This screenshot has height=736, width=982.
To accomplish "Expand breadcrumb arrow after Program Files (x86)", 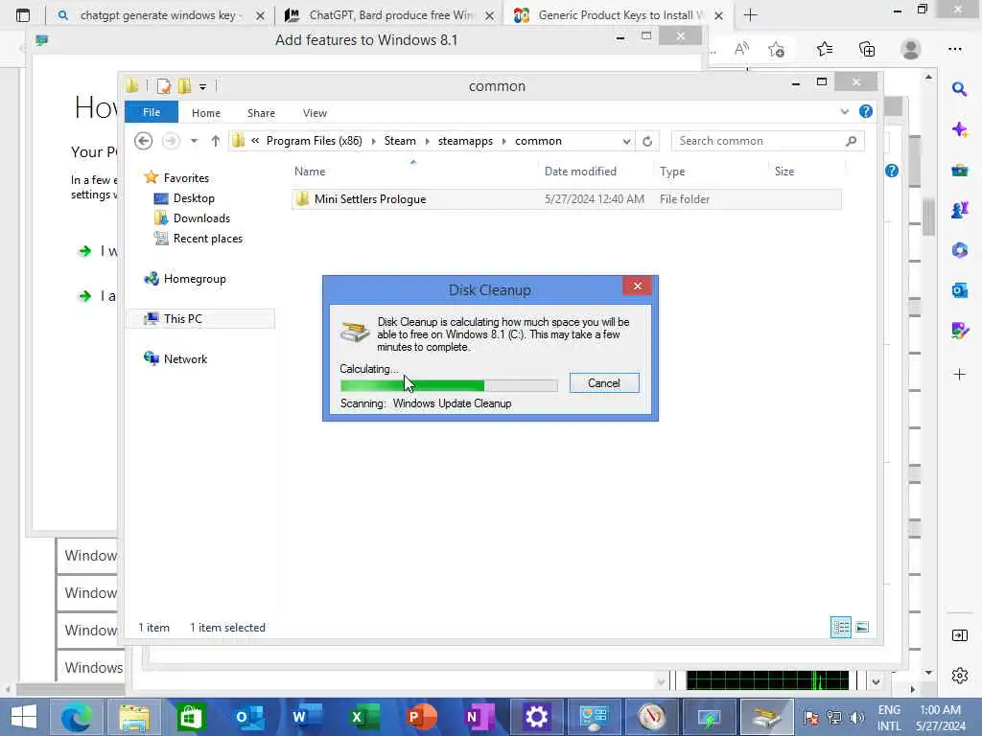I will click(373, 142).
